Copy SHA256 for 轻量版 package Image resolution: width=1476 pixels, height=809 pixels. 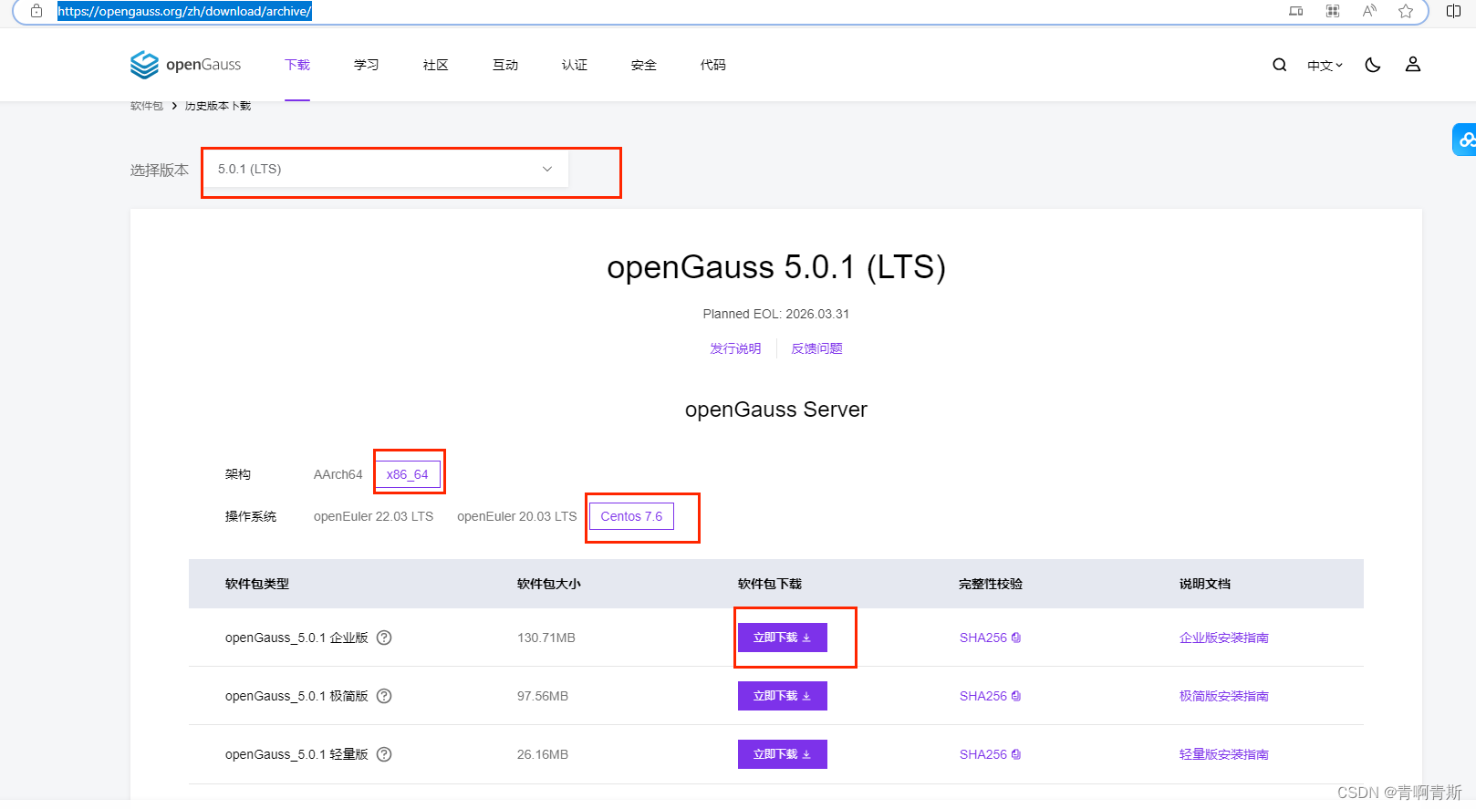pyautogui.click(x=1016, y=754)
